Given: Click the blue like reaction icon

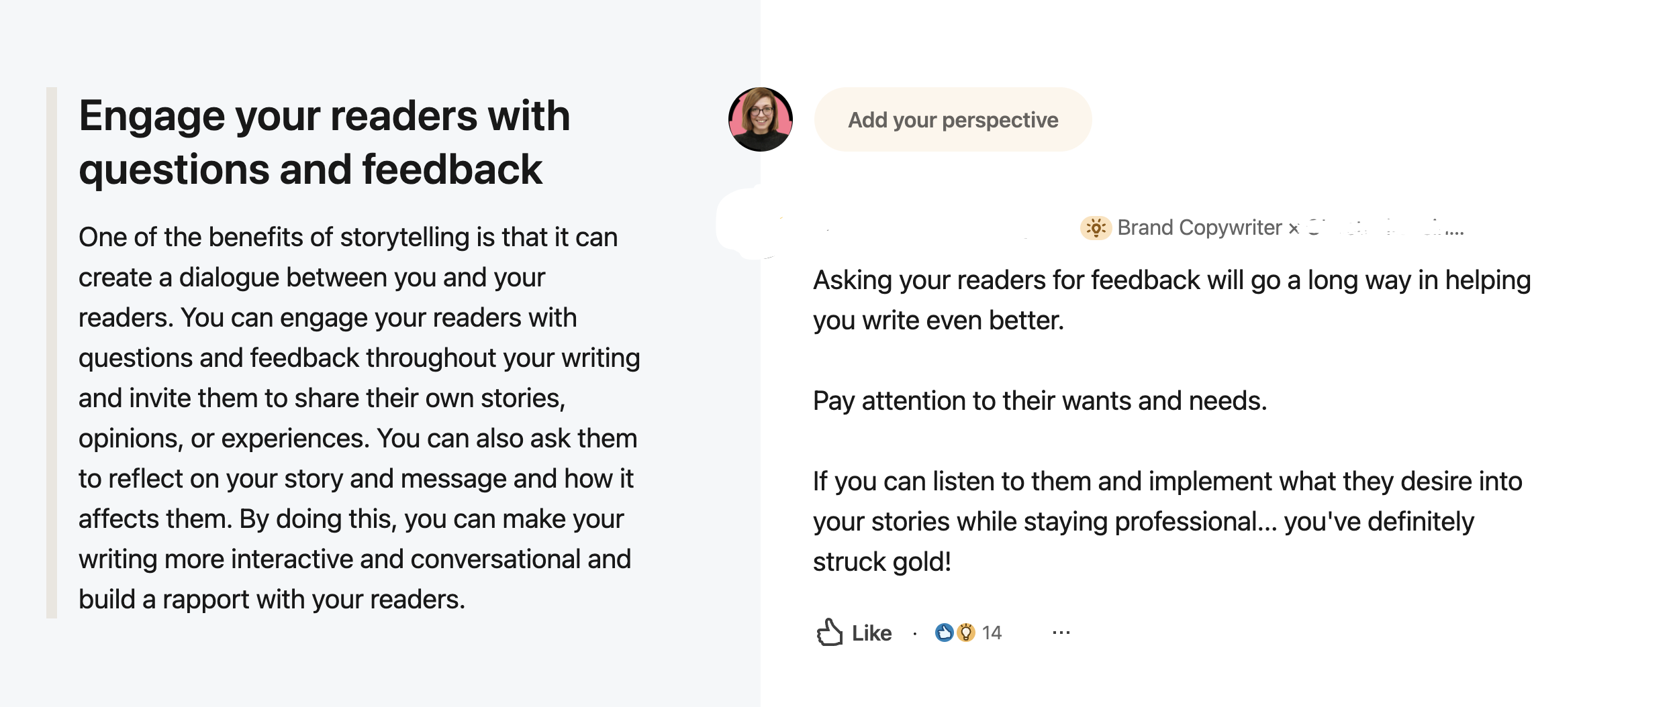Looking at the screenshot, I should coord(944,633).
